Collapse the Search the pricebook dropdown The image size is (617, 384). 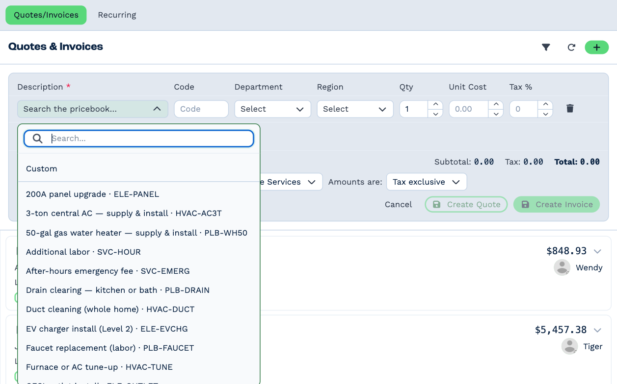pyautogui.click(x=93, y=109)
